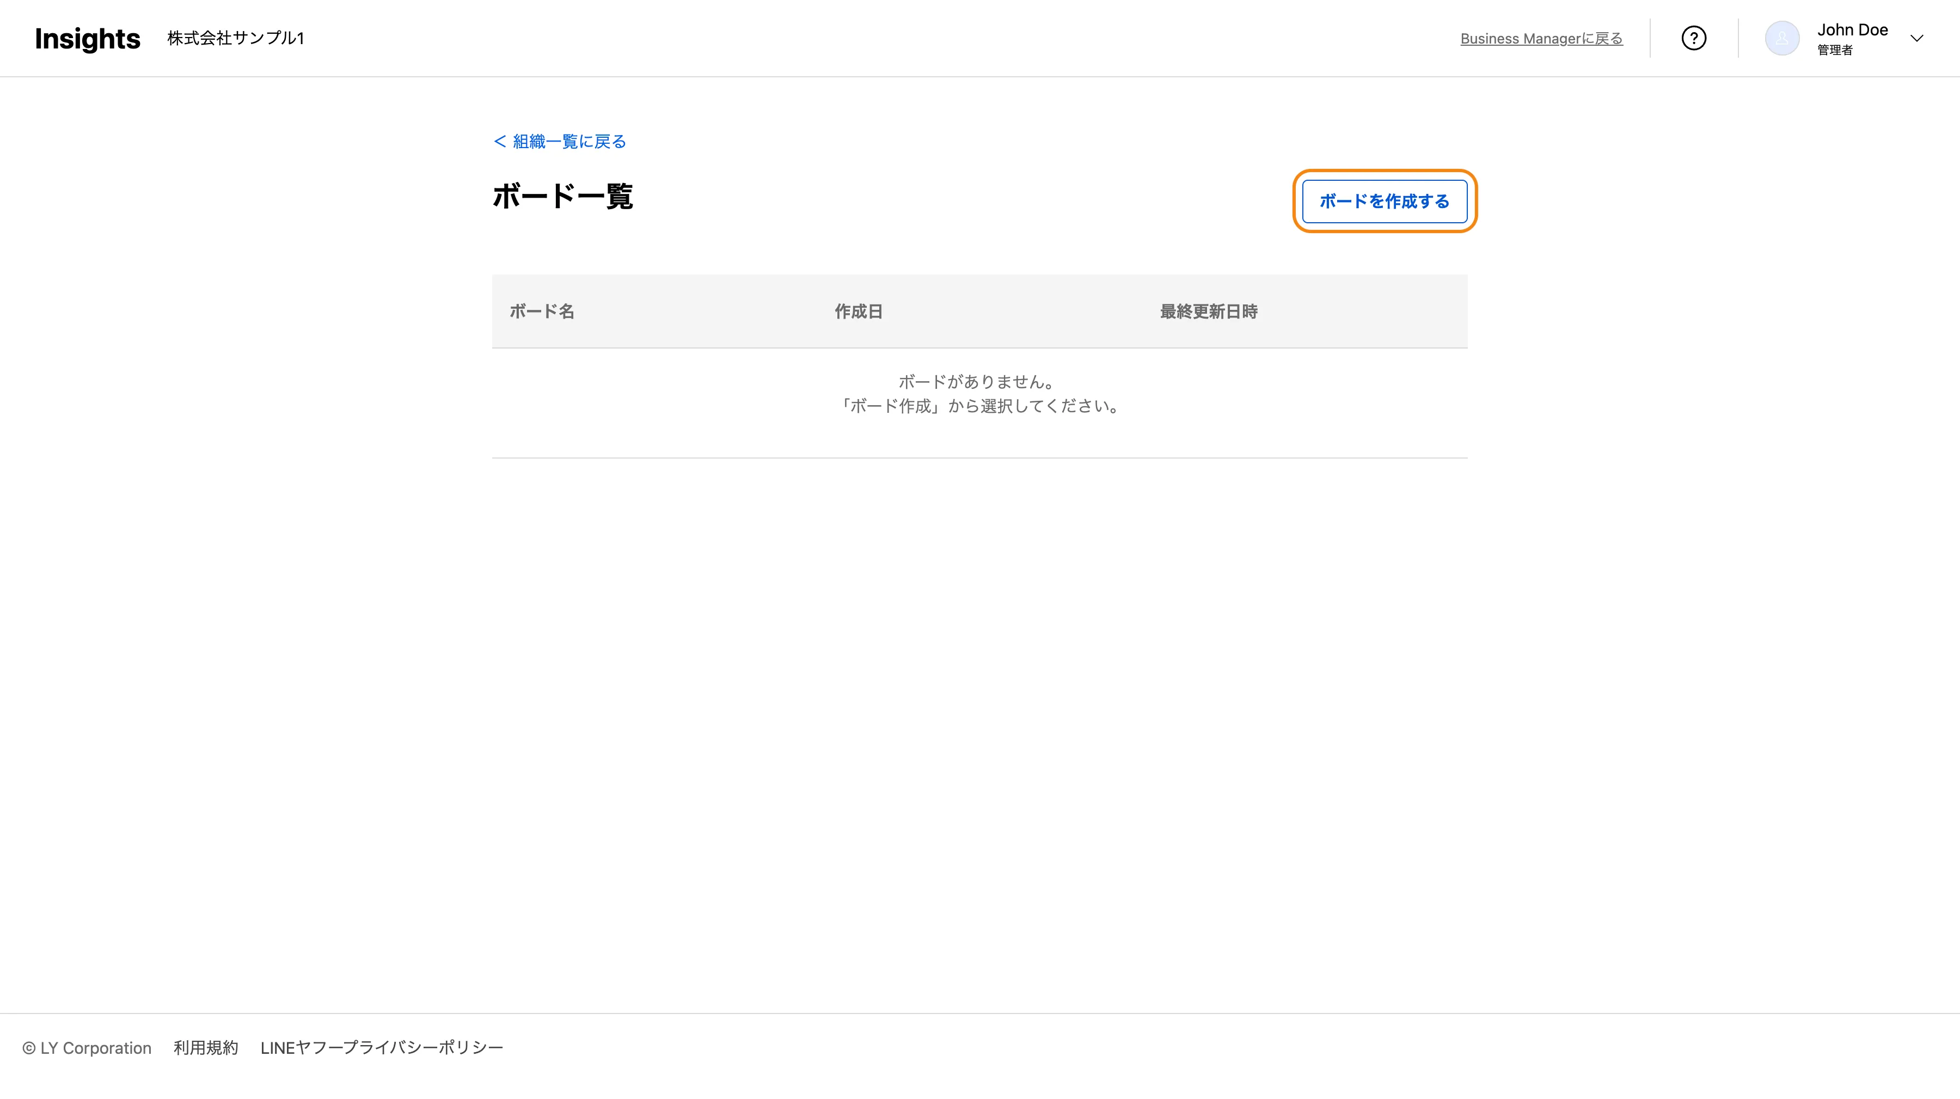This screenshot has height=1099, width=1960.
Task: Open LINEヤフープライバシーポリシー footer link
Action: click(x=381, y=1048)
